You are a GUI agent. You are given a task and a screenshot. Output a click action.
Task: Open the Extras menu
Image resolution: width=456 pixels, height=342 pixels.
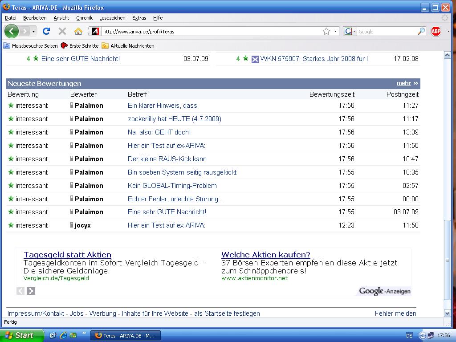coord(139,18)
